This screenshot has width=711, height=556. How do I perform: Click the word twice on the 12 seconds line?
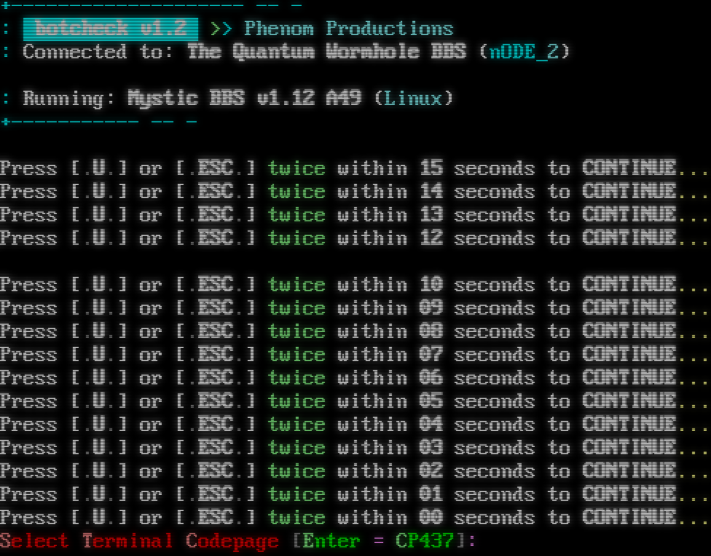pos(296,239)
